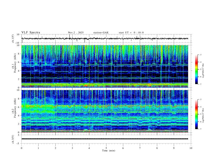Click inside the ch.1 spectrogram panel
215x166 pixels.
pyautogui.click(x=105, y=66)
